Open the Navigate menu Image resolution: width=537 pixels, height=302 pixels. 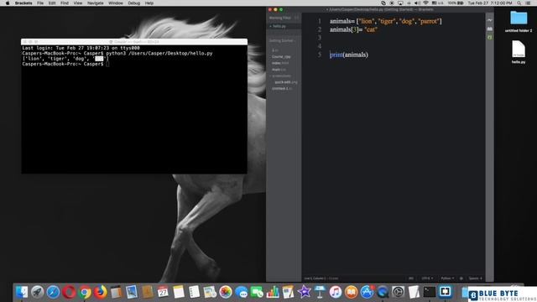(95, 3)
